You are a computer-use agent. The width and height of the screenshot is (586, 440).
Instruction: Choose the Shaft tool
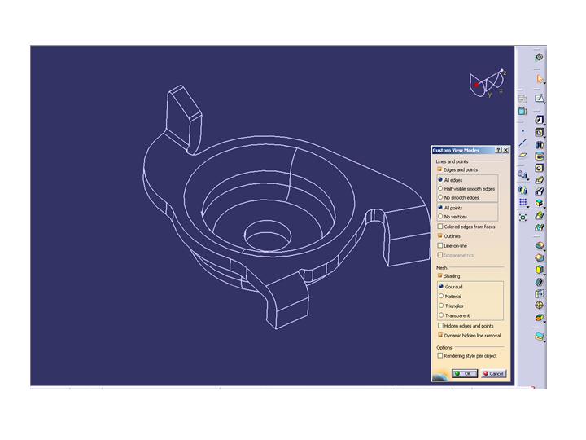click(539, 144)
